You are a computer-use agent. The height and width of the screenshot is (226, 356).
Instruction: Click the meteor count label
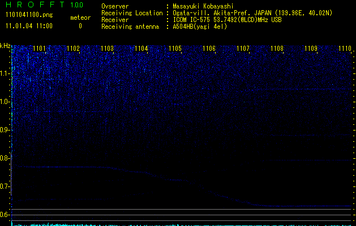(x=80, y=18)
